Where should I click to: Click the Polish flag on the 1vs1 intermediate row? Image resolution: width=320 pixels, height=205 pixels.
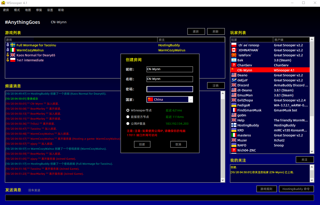tap(13, 60)
